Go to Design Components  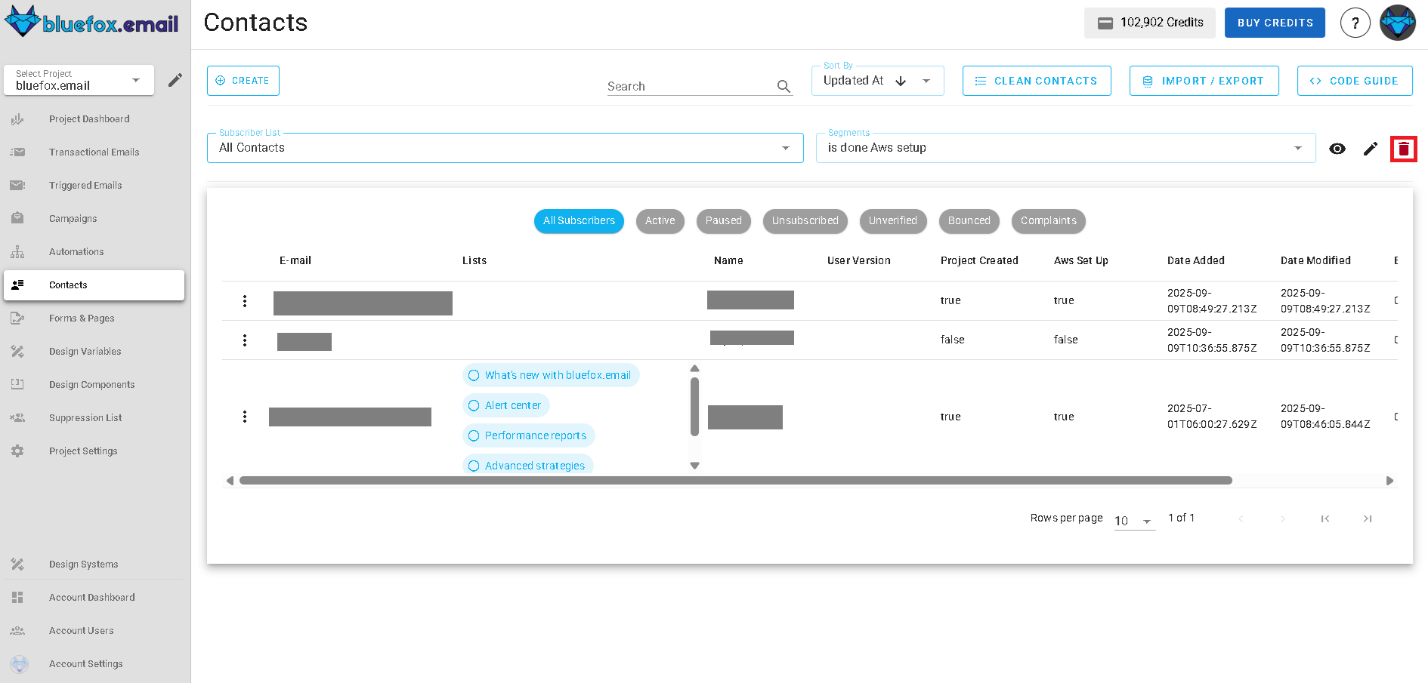(x=91, y=384)
